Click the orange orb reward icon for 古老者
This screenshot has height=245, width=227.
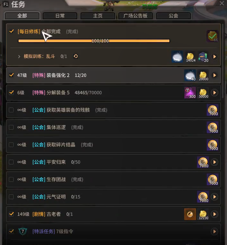pos(190,214)
